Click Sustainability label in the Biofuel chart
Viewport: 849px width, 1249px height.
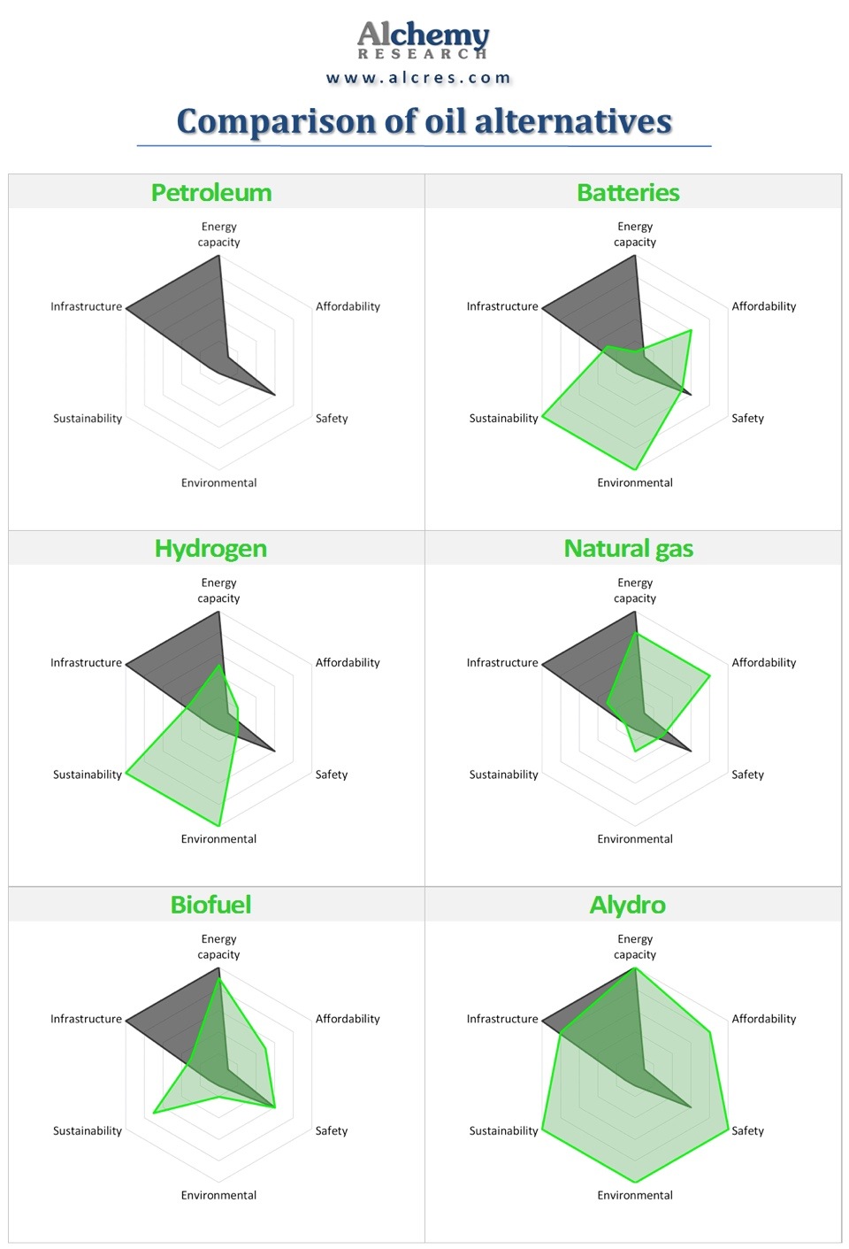pos(88,1131)
